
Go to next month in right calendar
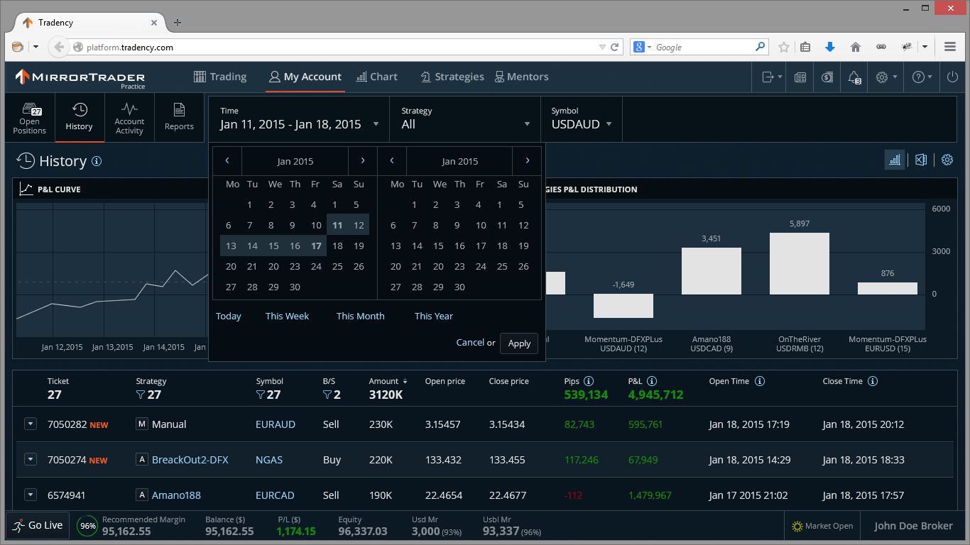point(527,161)
